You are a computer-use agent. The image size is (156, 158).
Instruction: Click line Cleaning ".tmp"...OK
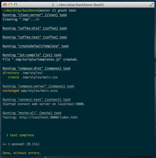21,19
